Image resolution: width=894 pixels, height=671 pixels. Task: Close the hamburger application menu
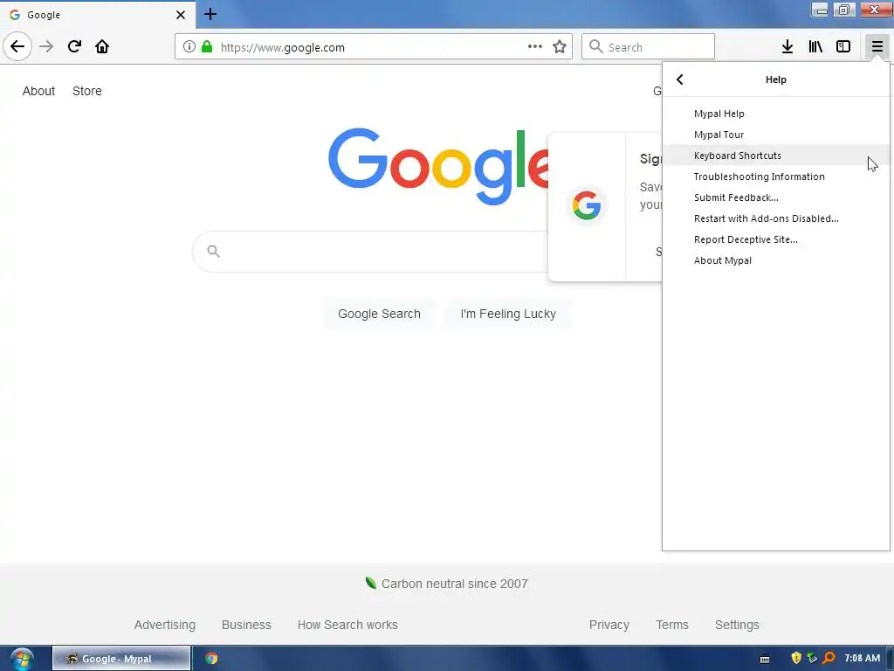click(877, 47)
